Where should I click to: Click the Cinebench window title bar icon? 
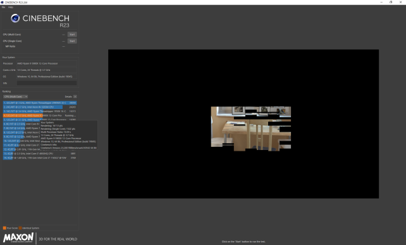[2, 2]
